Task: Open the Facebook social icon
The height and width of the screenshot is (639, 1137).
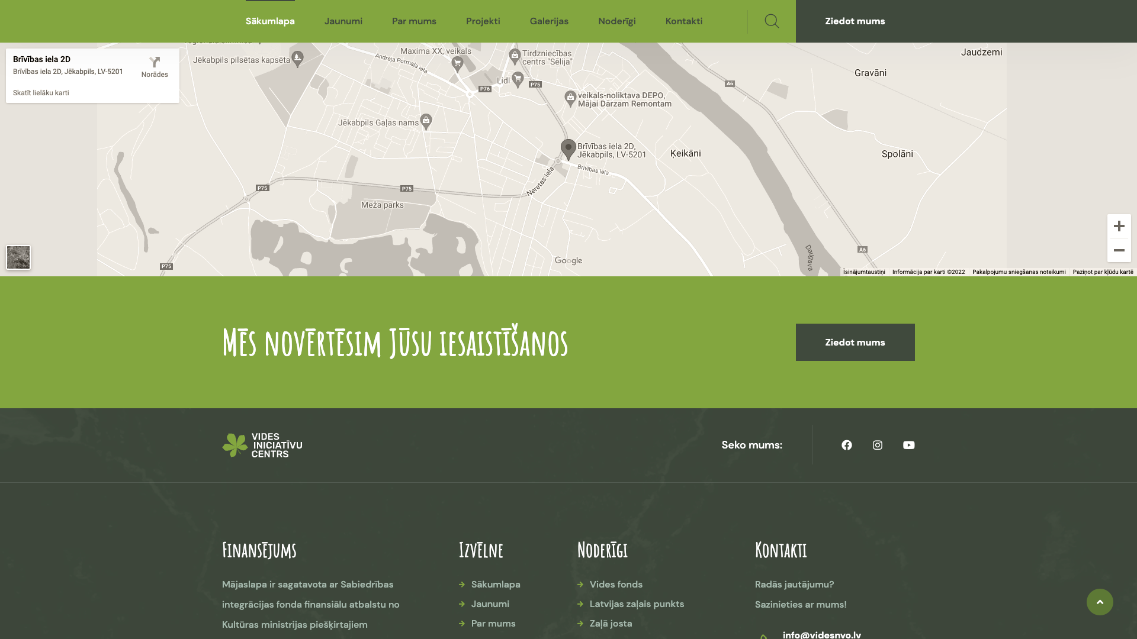Action: (x=847, y=445)
